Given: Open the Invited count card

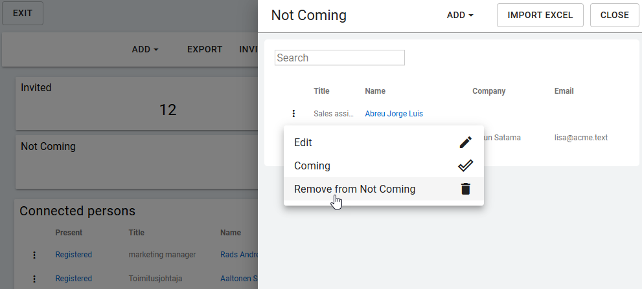Looking at the screenshot, I should [x=136, y=102].
